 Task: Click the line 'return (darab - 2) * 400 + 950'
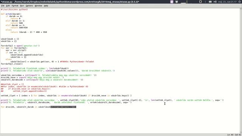point(29,32)
